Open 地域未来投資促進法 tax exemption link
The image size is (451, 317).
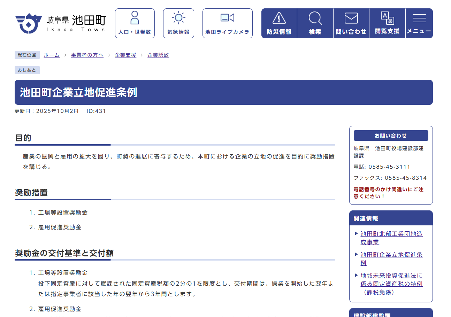pos(391,284)
